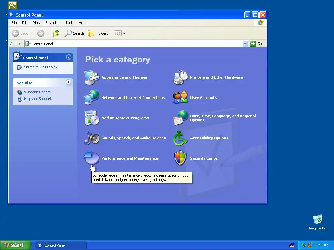Click the Windows Update icon in See Also

point(20,92)
